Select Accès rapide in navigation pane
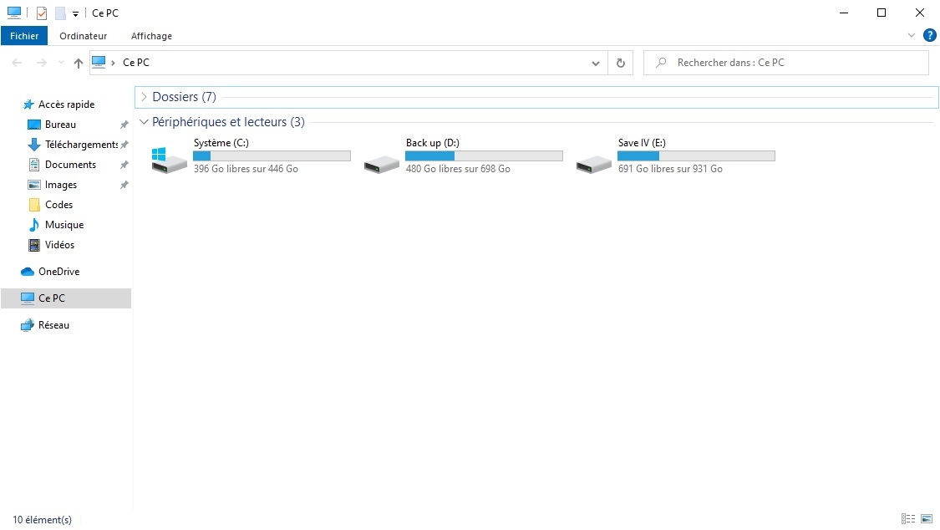 [66, 104]
